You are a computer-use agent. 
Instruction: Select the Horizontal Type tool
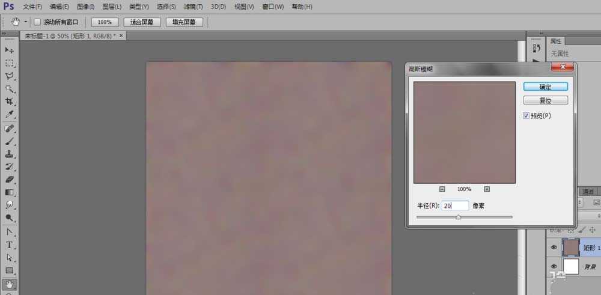[10, 245]
